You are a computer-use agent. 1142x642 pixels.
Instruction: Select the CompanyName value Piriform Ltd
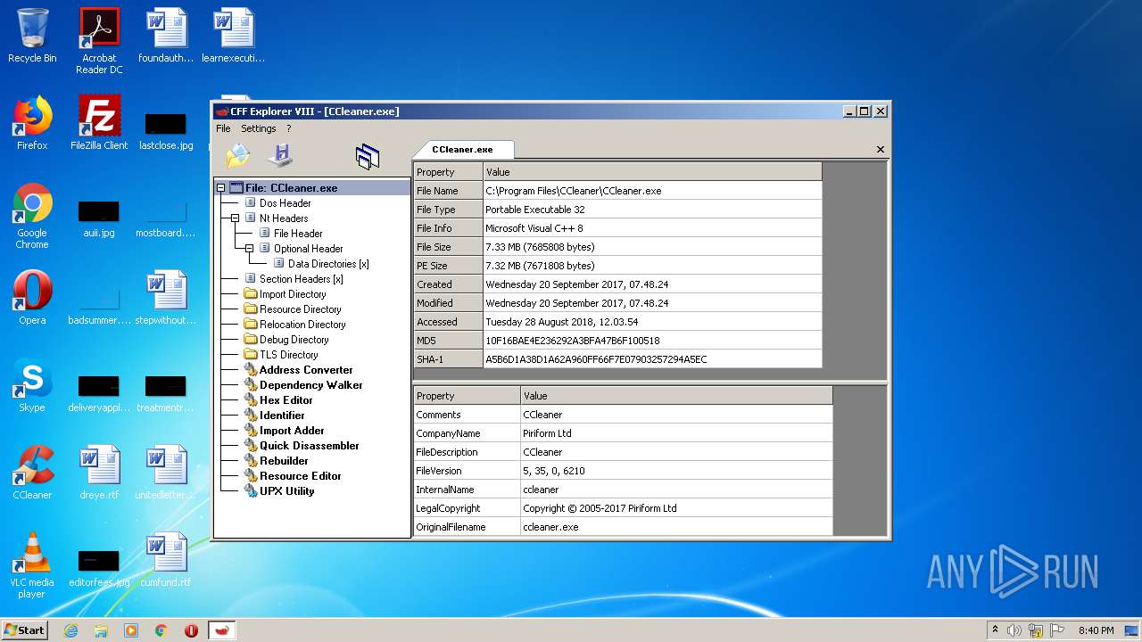click(x=676, y=433)
